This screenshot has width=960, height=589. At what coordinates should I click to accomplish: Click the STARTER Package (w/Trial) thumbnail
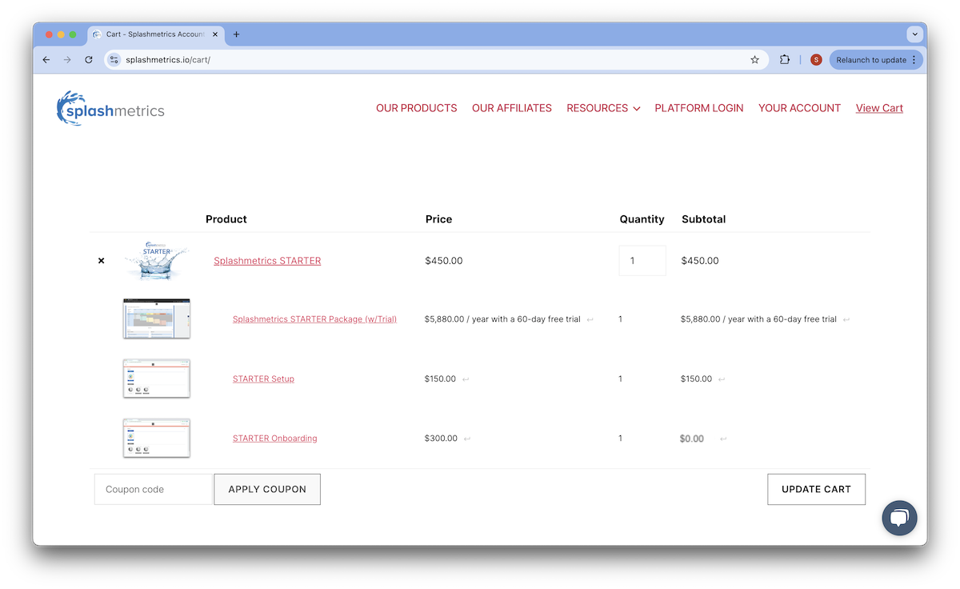coord(157,319)
